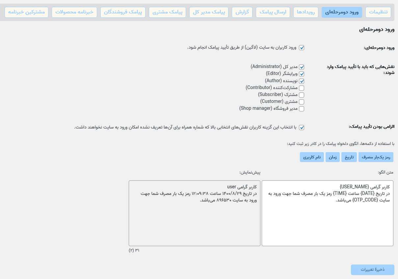Open the ارسال پیامک tab
This screenshot has width=398, height=279.
[x=273, y=12]
